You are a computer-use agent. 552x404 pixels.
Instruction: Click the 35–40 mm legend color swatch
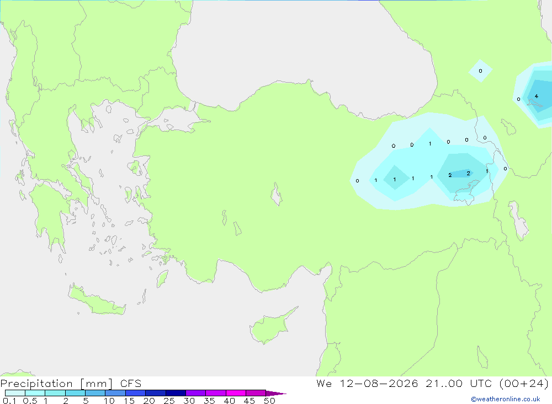click(x=216, y=393)
